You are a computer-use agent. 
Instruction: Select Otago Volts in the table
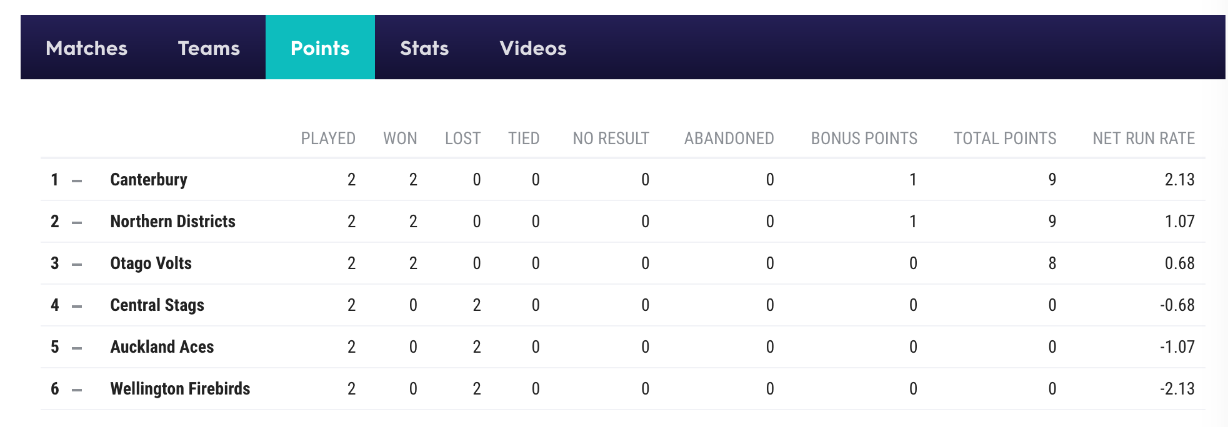[x=151, y=263]
